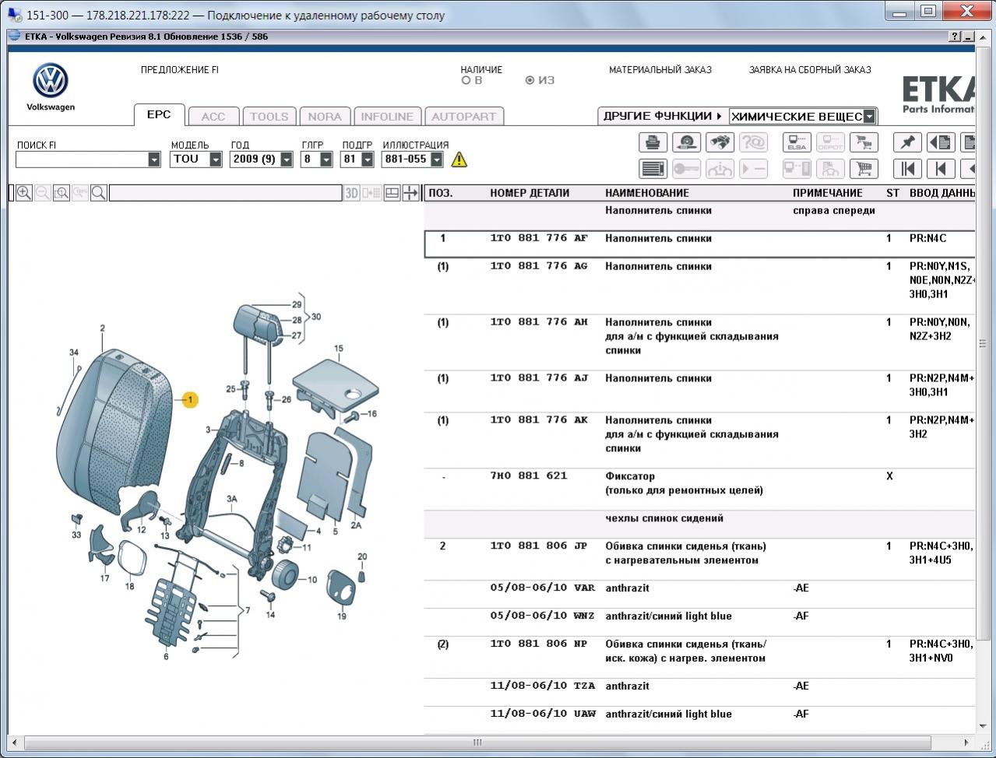This screenshot has width=996, height=758.
Task: Select part row 1T0 881 776 AG
Action: point(699,286)
